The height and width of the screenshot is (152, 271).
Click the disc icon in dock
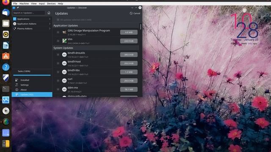6,111
